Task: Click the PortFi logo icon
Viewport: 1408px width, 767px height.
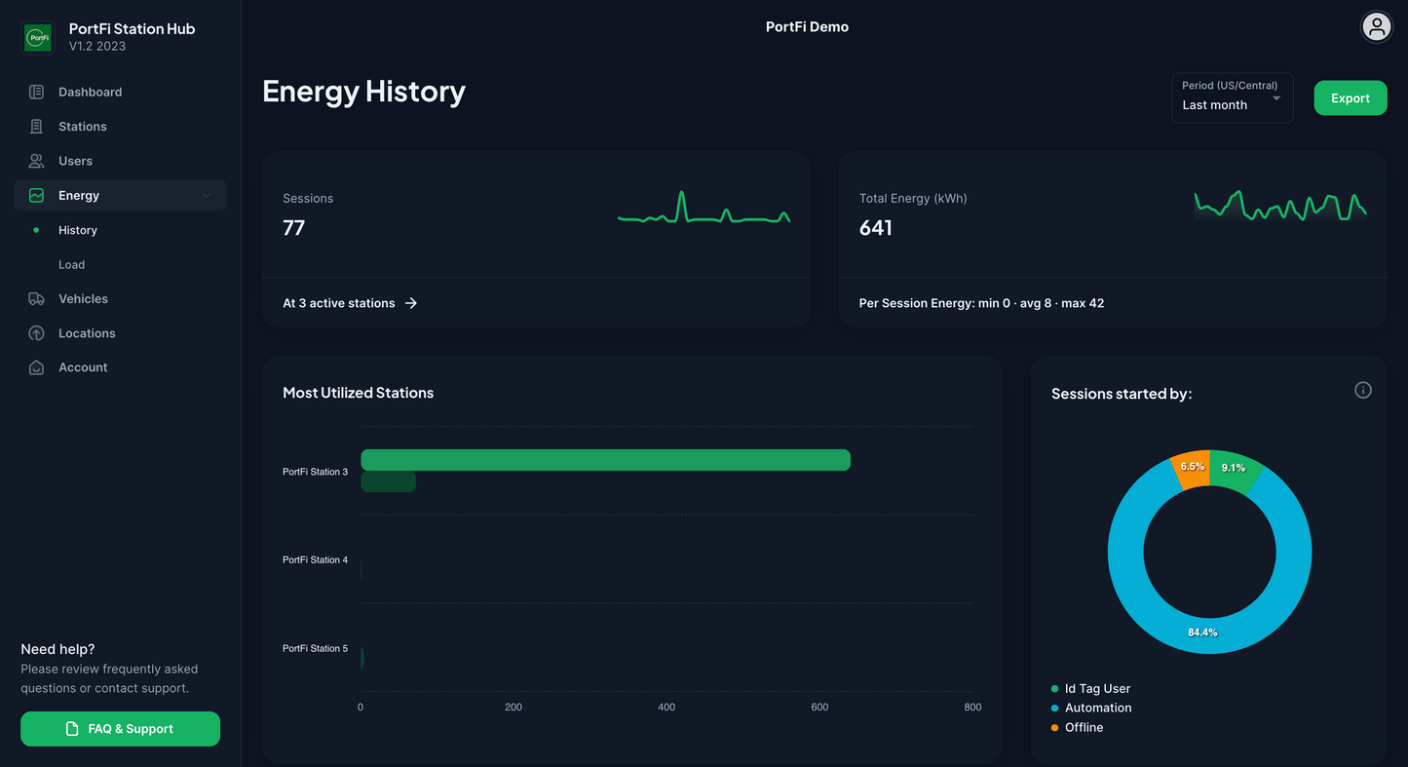Action: tap(38, 38)
